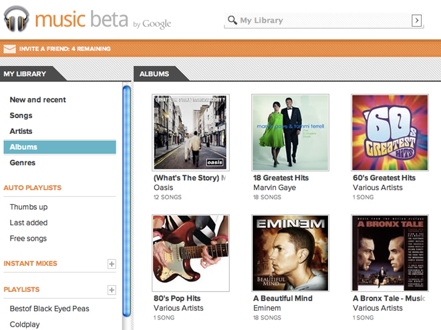441x330 pixels.
Task: Click Various Artists under 80's Pop Hits
Action: (178, 308)
